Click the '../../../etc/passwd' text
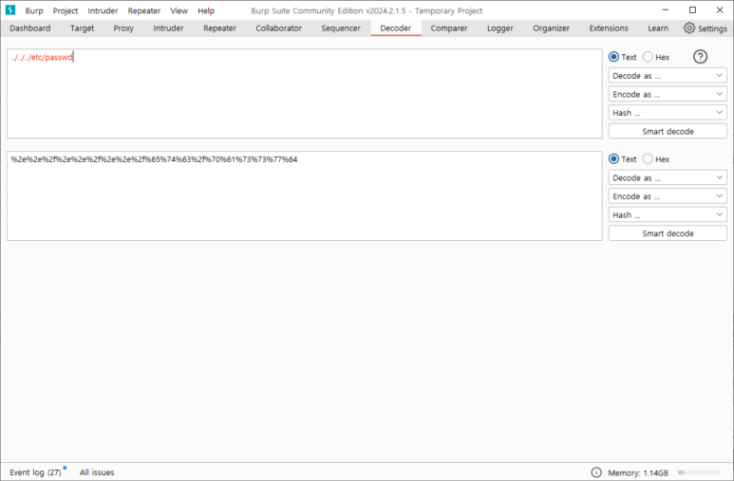This screenshot has height=481, width=734. click(x=42, y=57)
